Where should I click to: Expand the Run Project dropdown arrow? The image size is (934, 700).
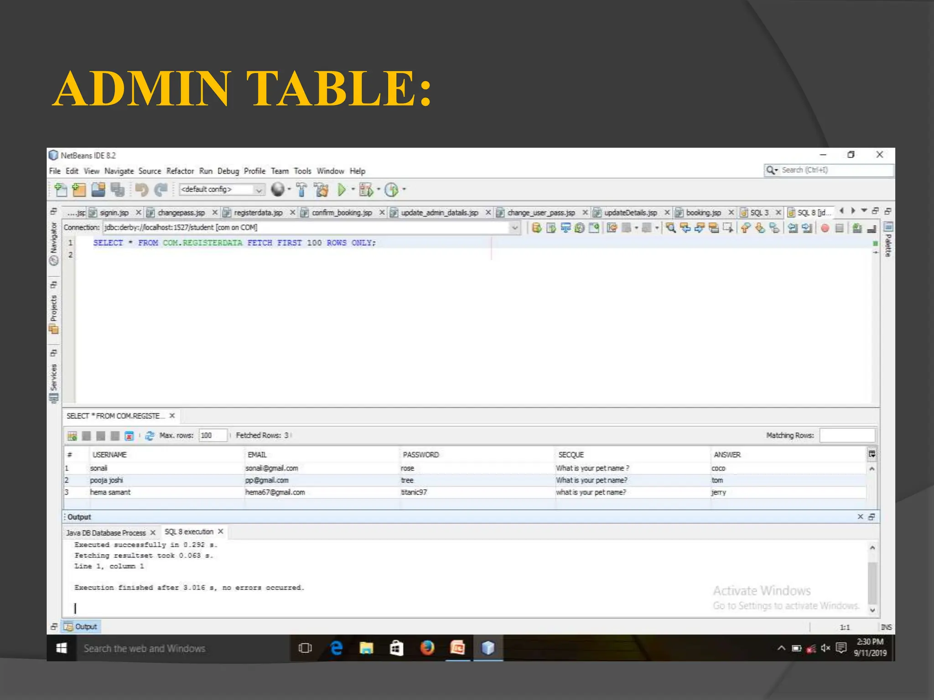[x=353, y=189]
